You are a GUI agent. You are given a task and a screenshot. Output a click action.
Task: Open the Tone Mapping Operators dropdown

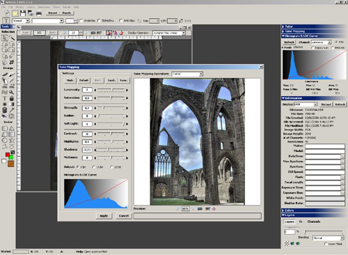[187, 74]
